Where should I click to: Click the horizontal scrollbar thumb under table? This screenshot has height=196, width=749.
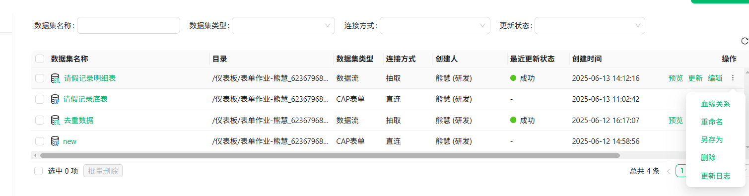point(330,155)
